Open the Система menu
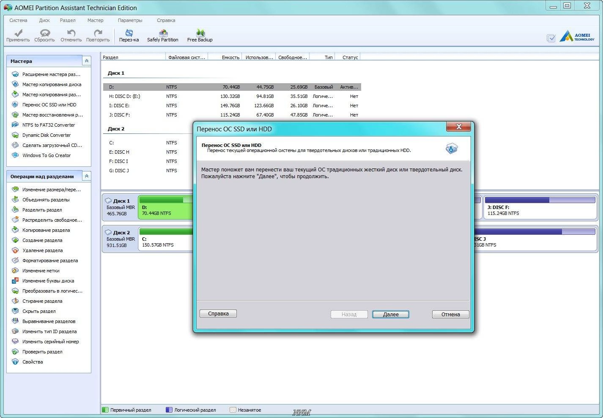603x418 pixels. pos(18,20)
